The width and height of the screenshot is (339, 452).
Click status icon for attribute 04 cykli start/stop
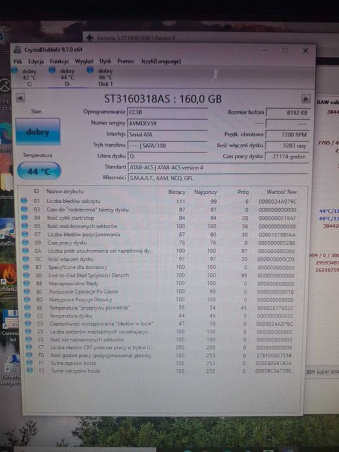pos(25,217)
